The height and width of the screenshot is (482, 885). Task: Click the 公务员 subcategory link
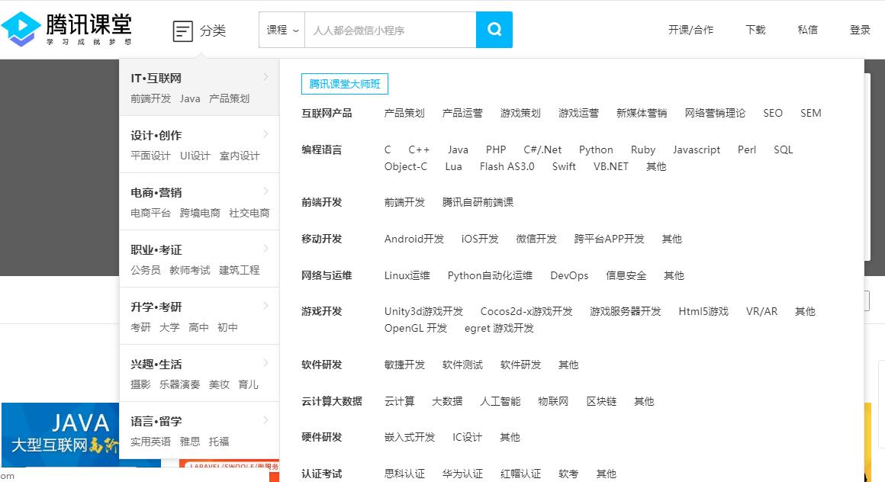(x=145, y=270)
